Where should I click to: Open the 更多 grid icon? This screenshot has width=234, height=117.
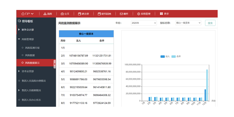[x=161, y=14]
